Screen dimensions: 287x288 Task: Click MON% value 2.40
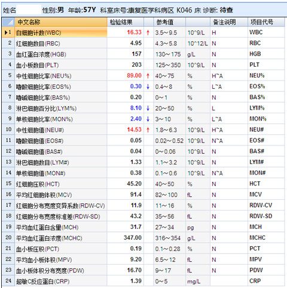(136, 119)
